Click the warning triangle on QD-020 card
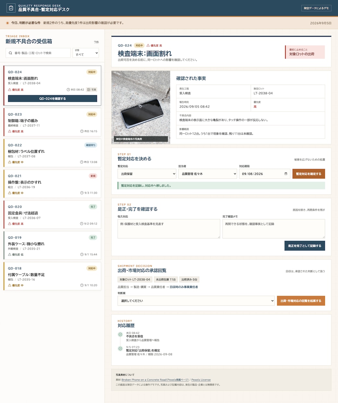 point(10,224)
